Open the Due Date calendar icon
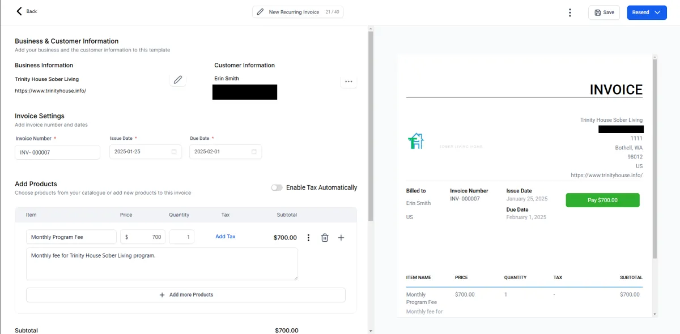Screen dimensions: 680x334 coord(254,152)
